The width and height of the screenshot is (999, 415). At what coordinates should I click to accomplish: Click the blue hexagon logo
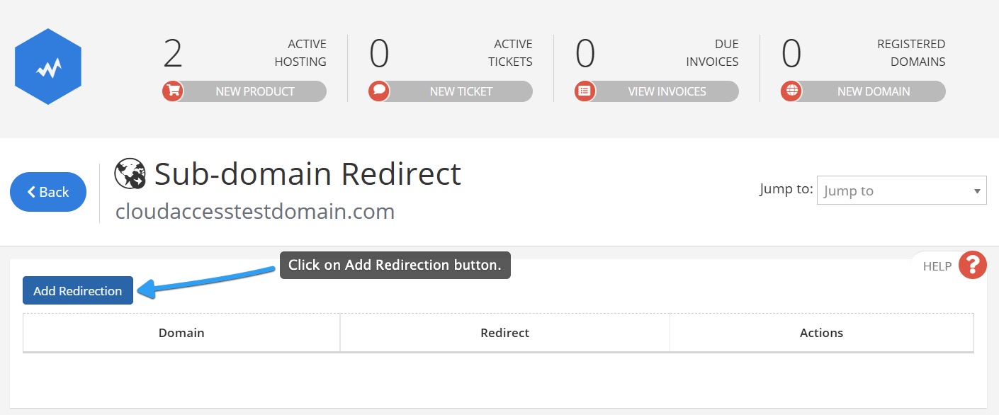coord(48,67)
